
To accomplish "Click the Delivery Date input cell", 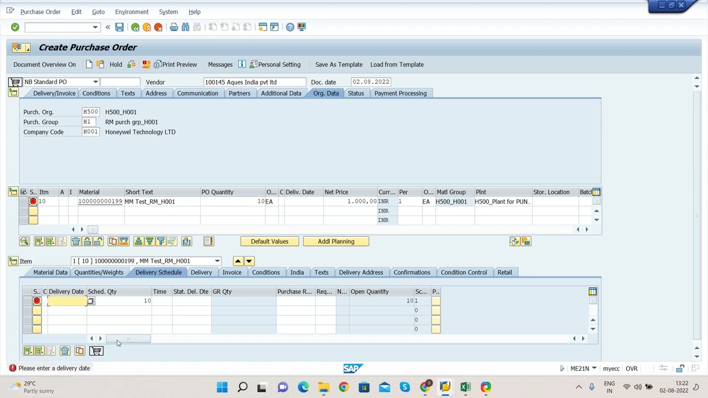I will tap(67, 301).
